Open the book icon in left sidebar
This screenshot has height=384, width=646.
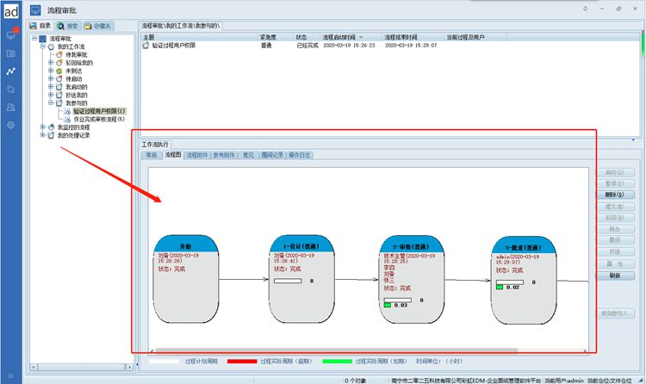[11, 53]
